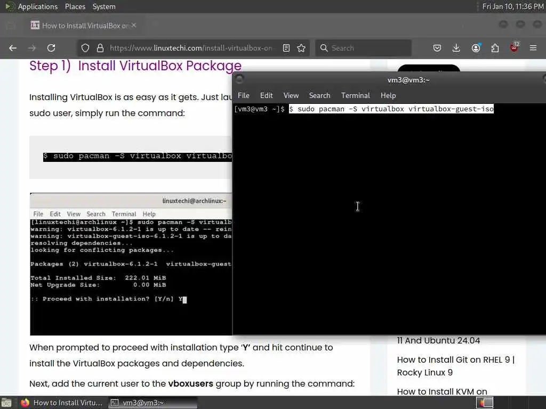Toggle reader view icon in the address bar
The height and width of the screenshot is (409, 546).
(x=286, y=48)
